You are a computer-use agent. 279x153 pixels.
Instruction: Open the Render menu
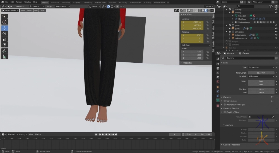tap(19, 2)
